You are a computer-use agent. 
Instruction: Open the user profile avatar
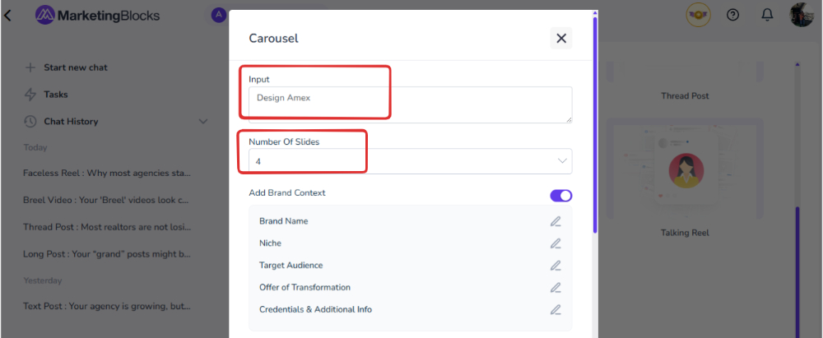tap(802, 15)
